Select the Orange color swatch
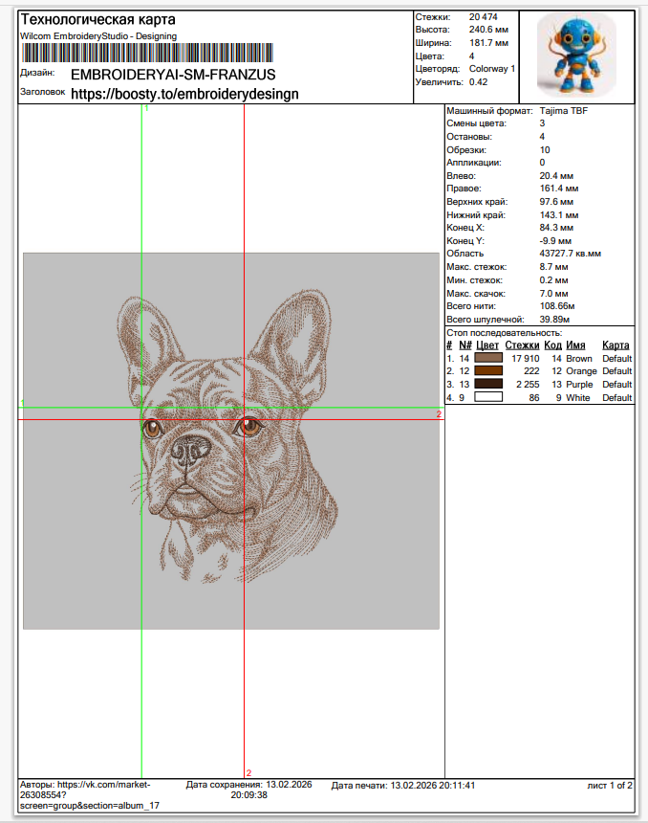 pyautogui.click(x=488, y=371)
